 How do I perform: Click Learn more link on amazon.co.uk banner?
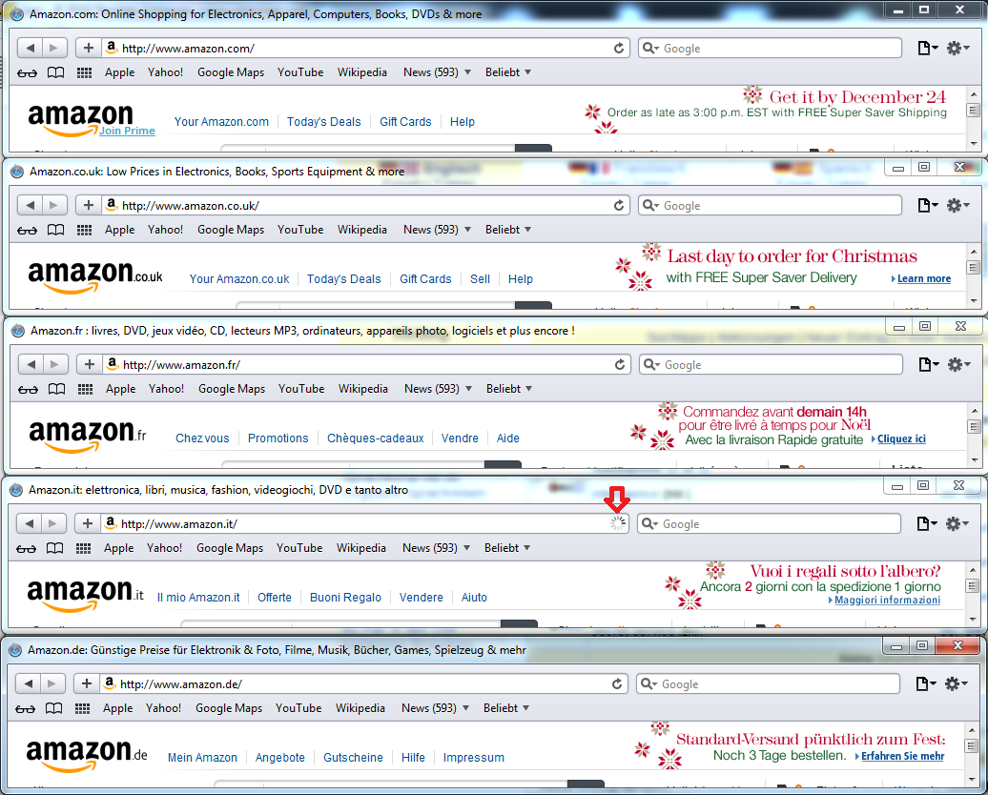click(924, 279)
